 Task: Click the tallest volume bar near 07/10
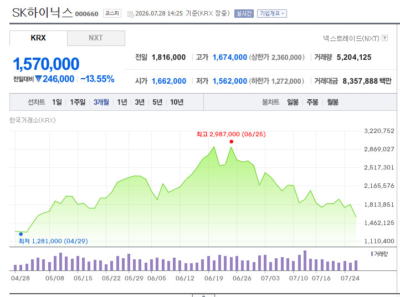click(x=305, y=260)
